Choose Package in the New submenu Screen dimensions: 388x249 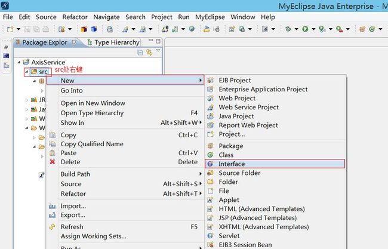pyautogui.click(x=275, y=146)
